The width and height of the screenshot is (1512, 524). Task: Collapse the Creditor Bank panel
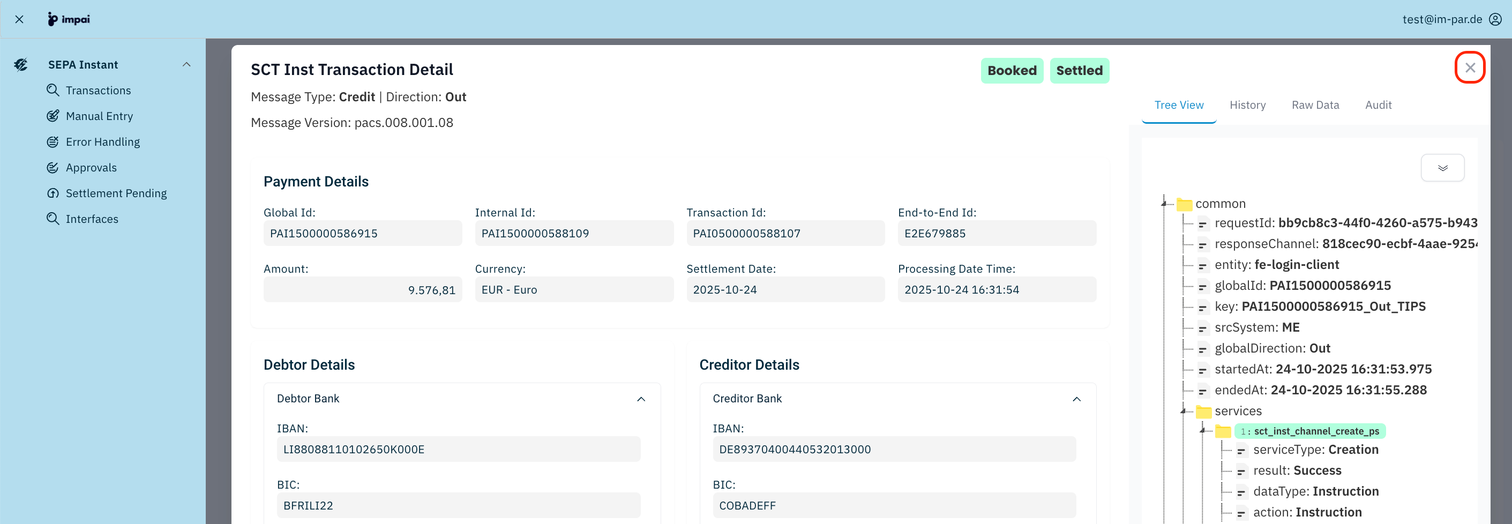[1076, 399]
